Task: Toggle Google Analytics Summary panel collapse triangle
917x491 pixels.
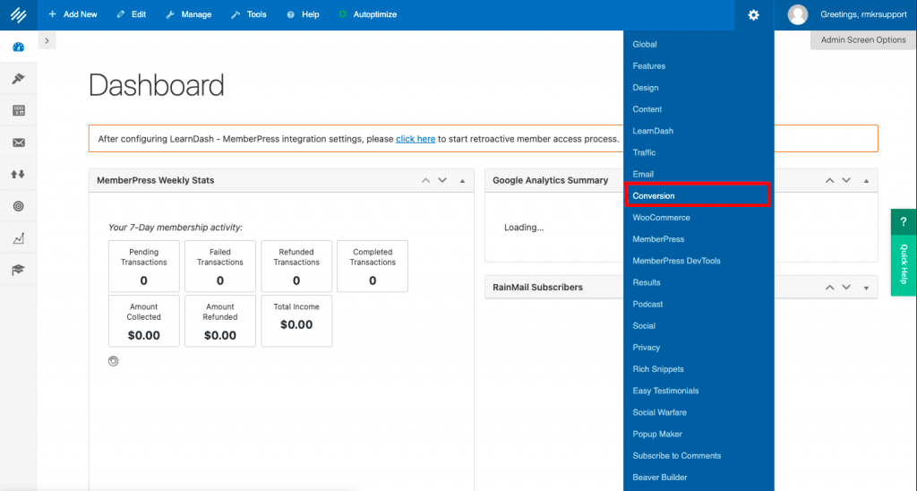Action: pos(866,181)
